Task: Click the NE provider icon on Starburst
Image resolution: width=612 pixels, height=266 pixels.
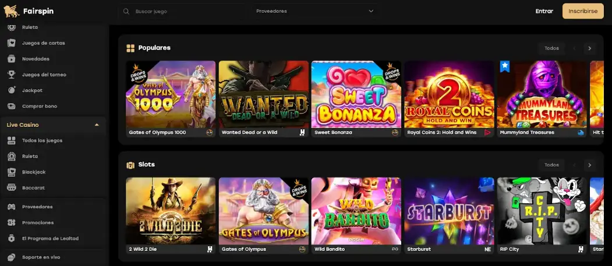Action: (487, 249)
